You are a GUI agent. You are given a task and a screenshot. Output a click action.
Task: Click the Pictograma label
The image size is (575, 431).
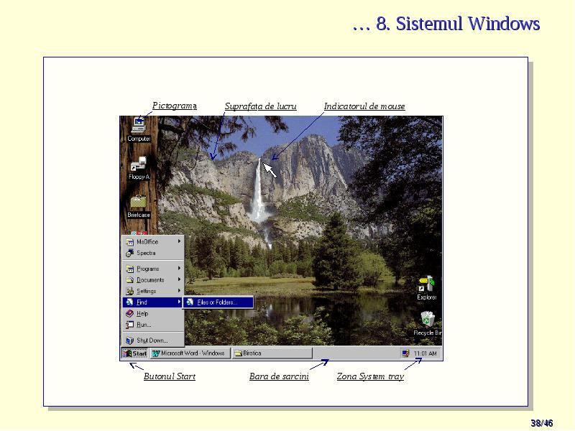175,106
